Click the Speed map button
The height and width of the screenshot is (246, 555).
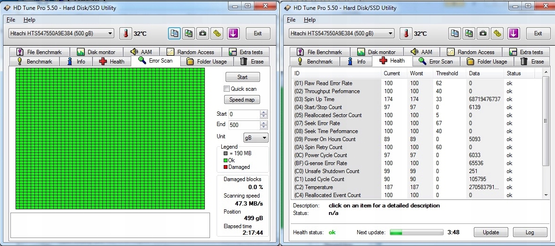coord(242,100)
